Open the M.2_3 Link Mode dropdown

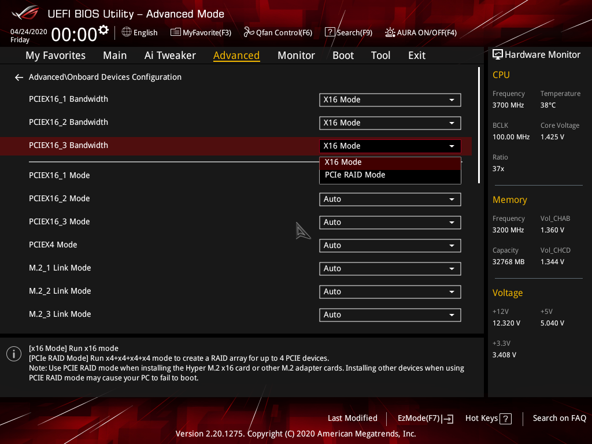tap(390, 315)
